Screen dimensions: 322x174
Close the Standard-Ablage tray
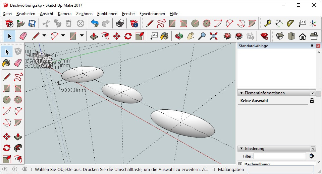tap(318, 46)
